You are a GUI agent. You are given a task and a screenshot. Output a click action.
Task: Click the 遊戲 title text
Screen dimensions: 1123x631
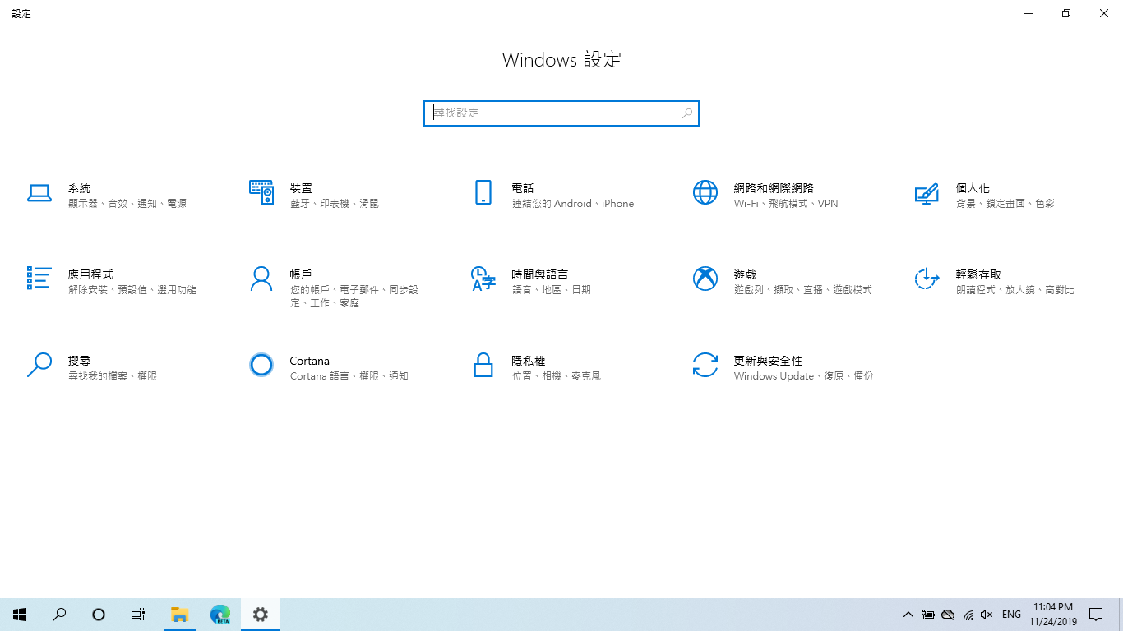point(745,274)
